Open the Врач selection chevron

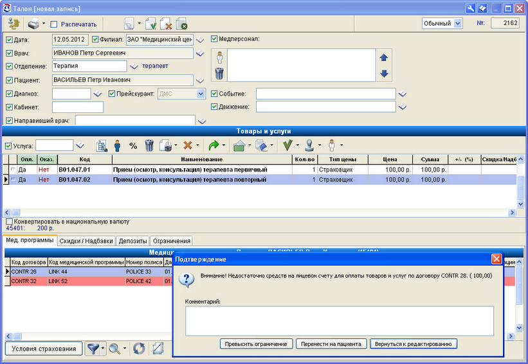click(x=200, y=53)
